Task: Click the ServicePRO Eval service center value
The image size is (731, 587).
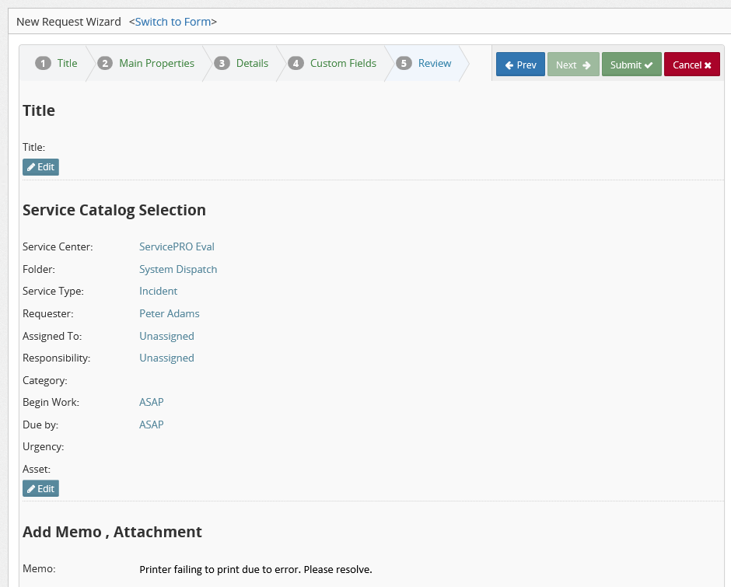Action: coord(177,246)
